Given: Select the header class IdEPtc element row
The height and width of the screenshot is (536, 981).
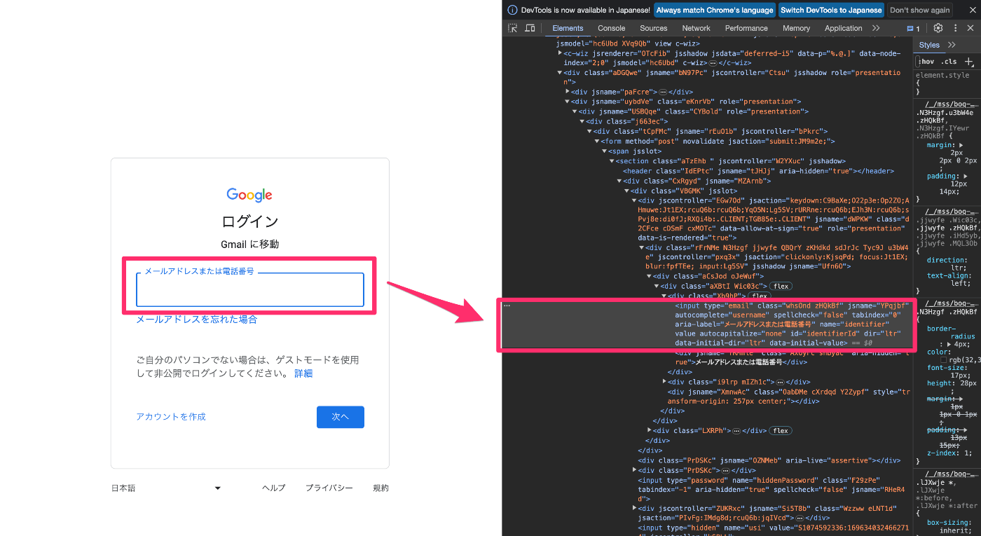Looking at the screenshot, I should 758,170.
